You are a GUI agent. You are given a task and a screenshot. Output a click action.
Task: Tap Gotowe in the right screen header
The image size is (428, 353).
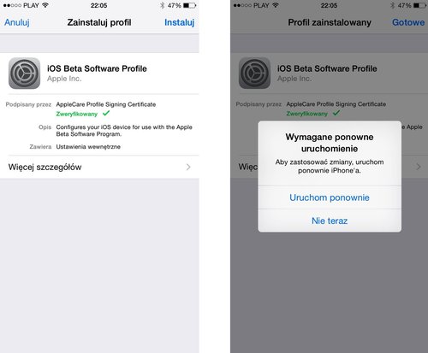(x=408, y=22)
